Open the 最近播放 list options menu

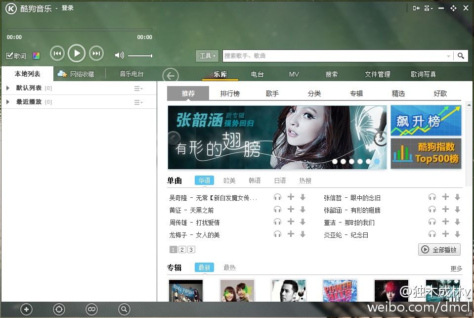pos(138,102)
